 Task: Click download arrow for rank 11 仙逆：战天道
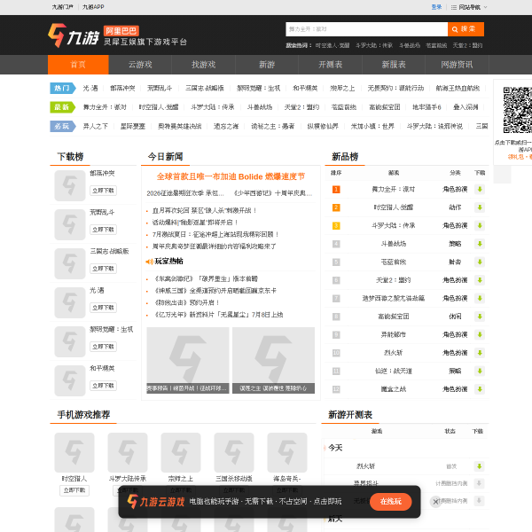(480, 372)
